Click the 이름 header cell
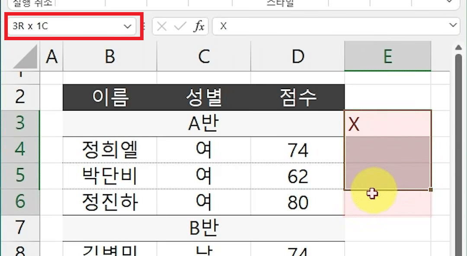Viewport: 467px width, 256px height. click(x=110, y=97)
